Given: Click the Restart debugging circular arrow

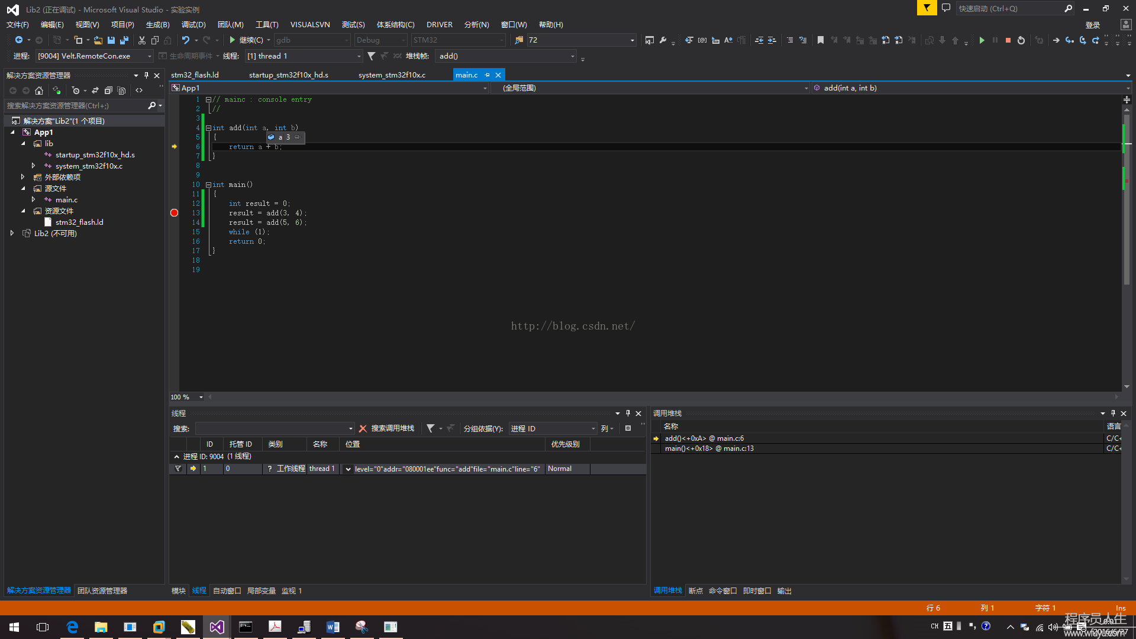Looking at the screenshot, I should click(1021, 40).
